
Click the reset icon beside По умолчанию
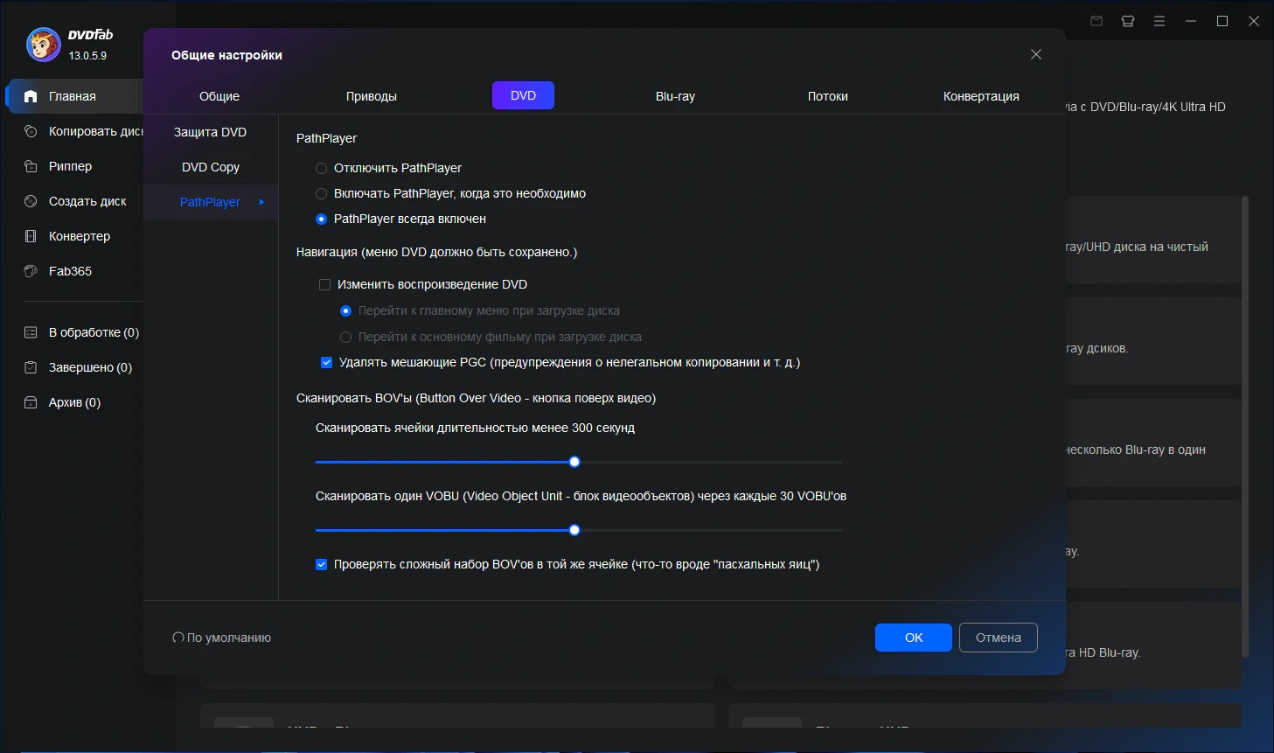(178, 638)
